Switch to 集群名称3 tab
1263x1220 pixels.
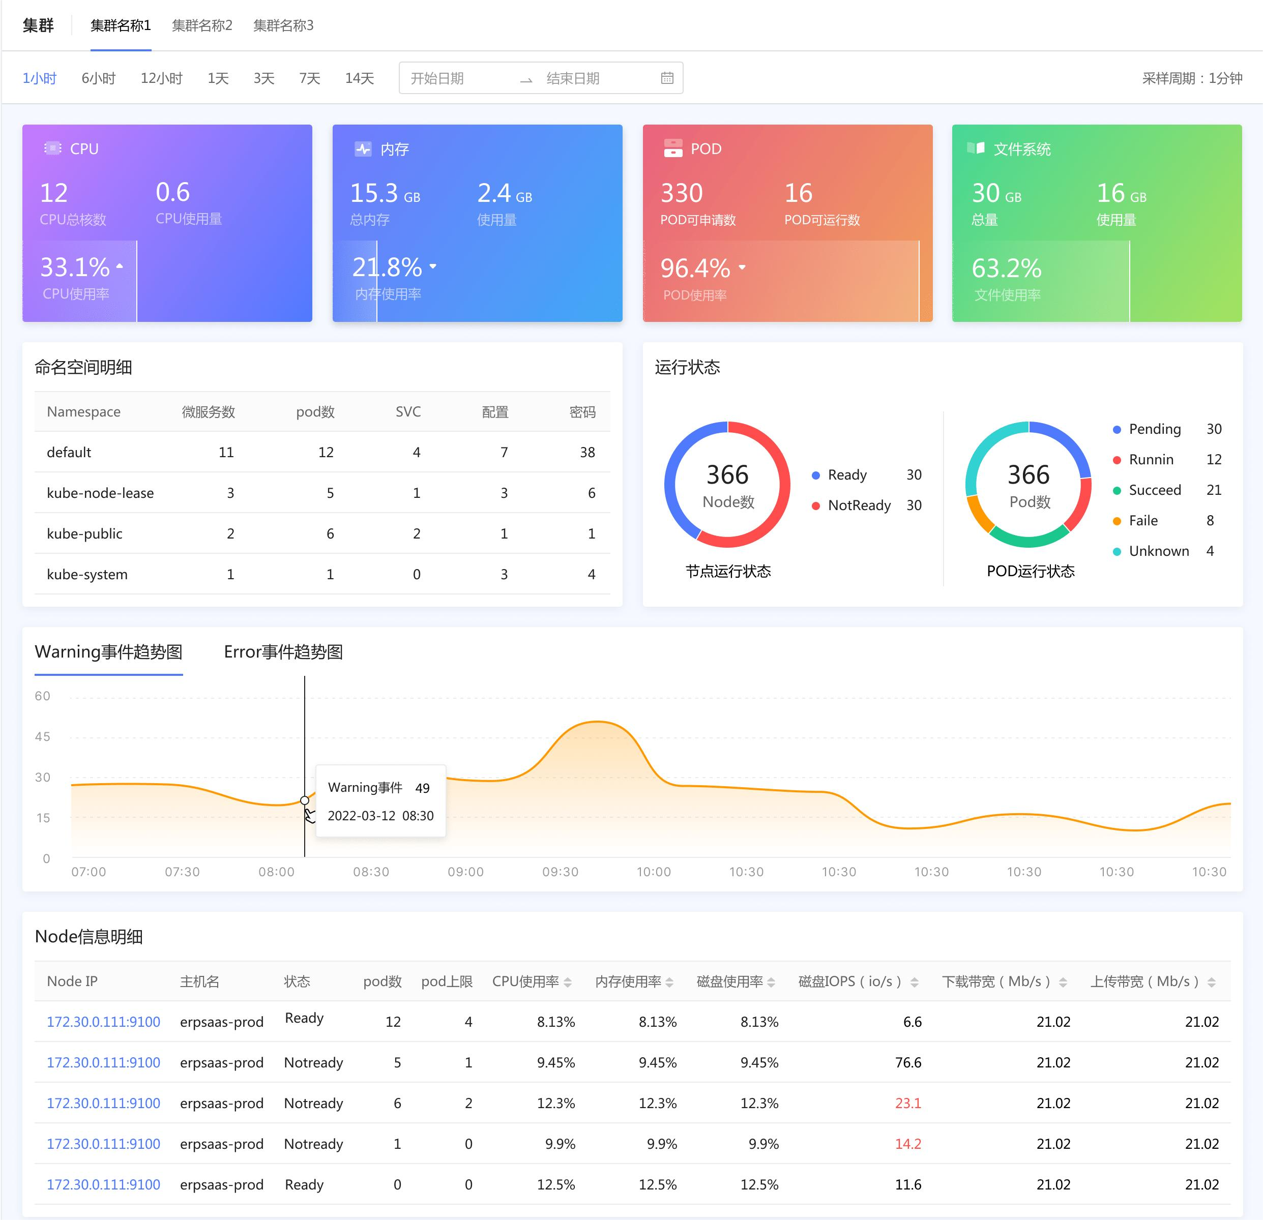[x=283, y=25]
